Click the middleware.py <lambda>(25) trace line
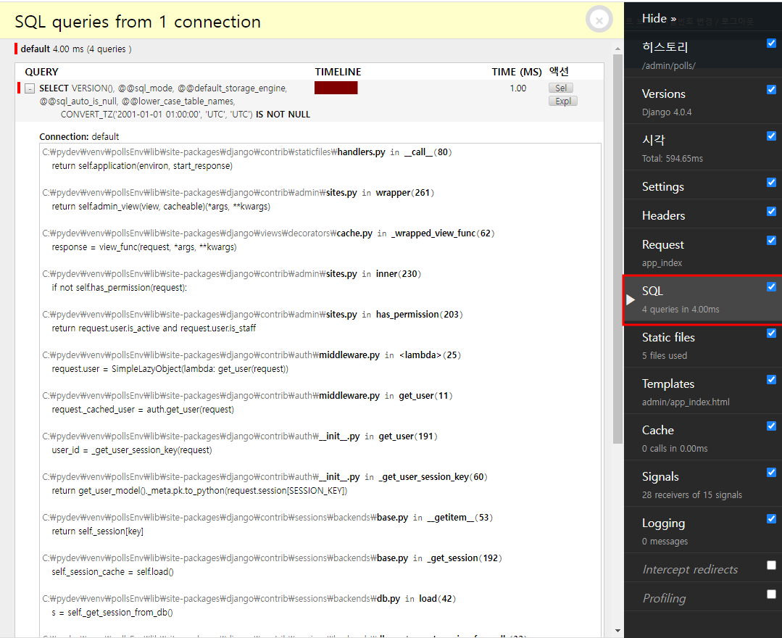Image resolution: width=782 pixels, height=638 pixels. [251, 355]
